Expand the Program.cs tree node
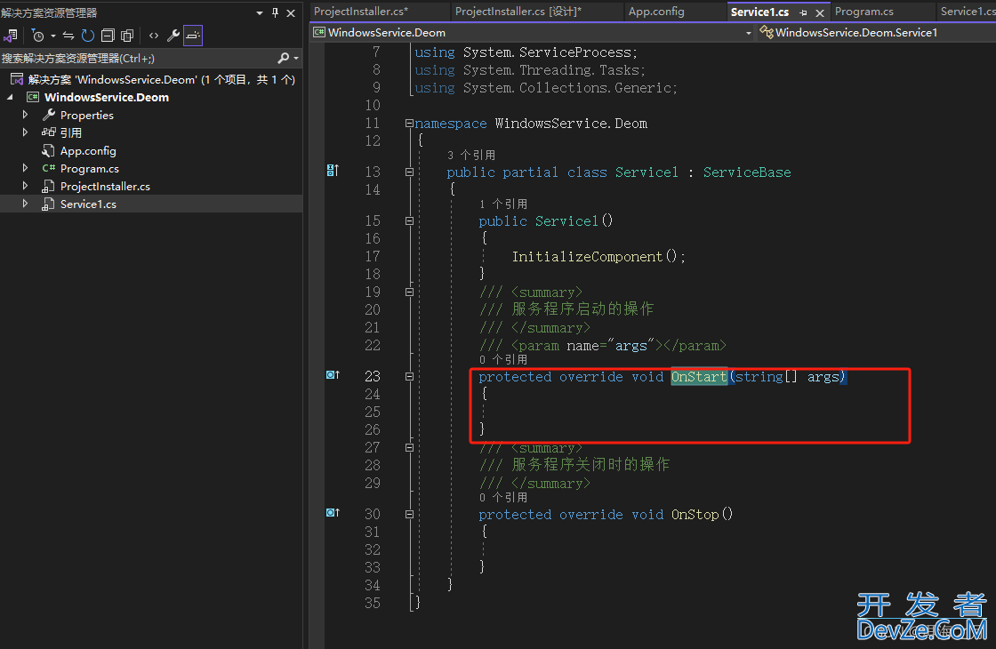996x649 pixels. tap(26, 168)
